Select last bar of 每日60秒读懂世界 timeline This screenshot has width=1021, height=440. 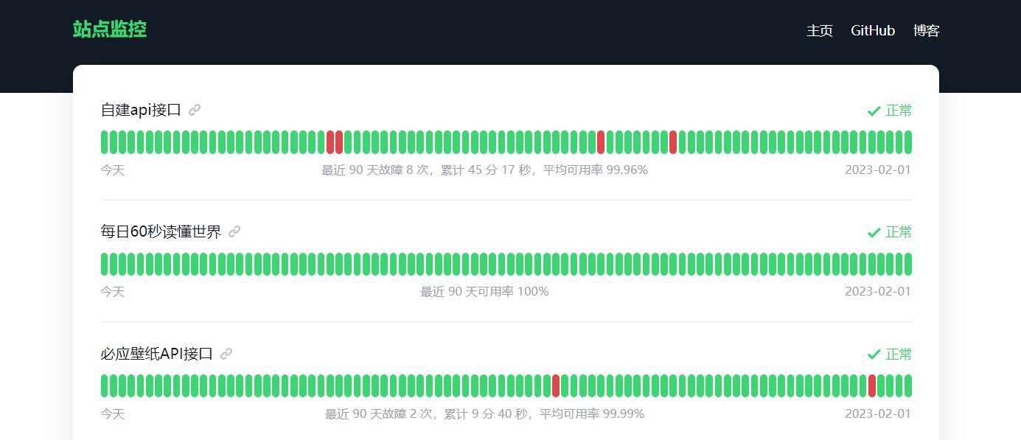pyautogui.click(x=908, y=264)
